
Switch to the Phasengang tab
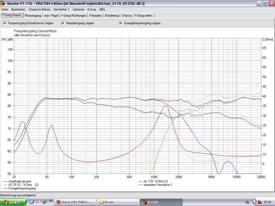click(33, 16)
